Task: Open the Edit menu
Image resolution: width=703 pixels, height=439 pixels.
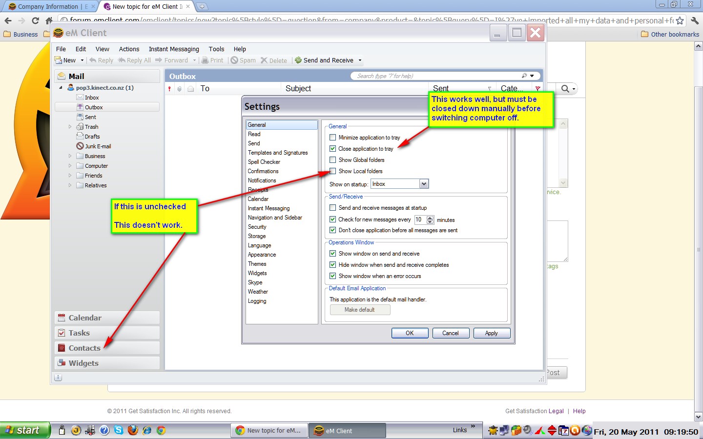Action: [81, 49]
